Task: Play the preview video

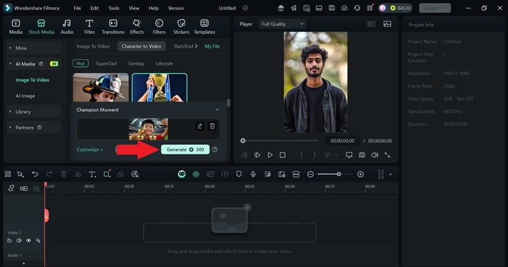Action: pos(270,155)
